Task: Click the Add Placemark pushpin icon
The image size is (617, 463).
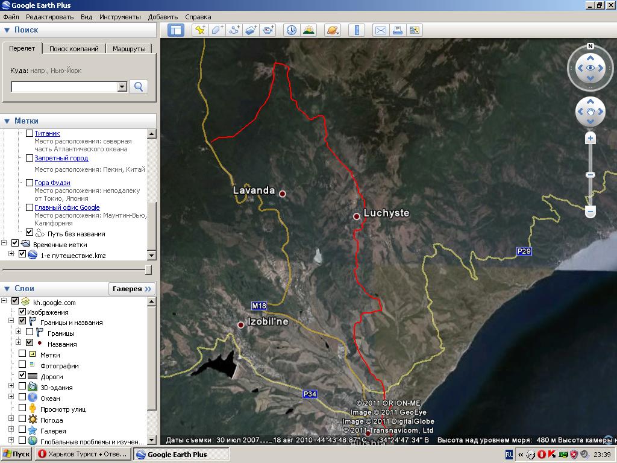Action: [199, 30]
